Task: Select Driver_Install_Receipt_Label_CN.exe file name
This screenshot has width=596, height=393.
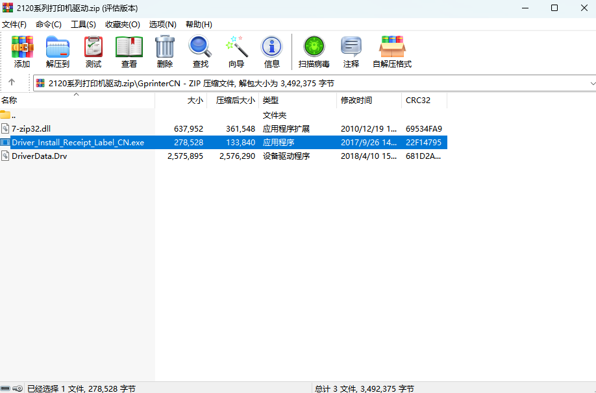Action: [78, 143]
